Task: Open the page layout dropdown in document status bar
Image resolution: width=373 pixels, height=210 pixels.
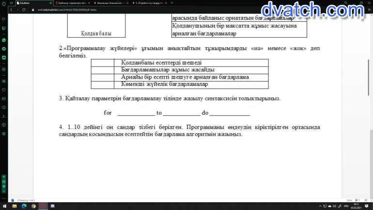Action: pos(357,200)
